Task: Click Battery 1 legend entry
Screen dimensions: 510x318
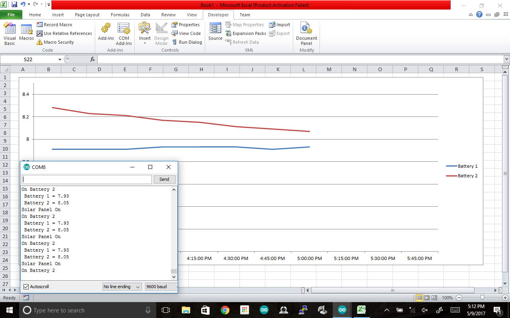Action: (462, 166)
